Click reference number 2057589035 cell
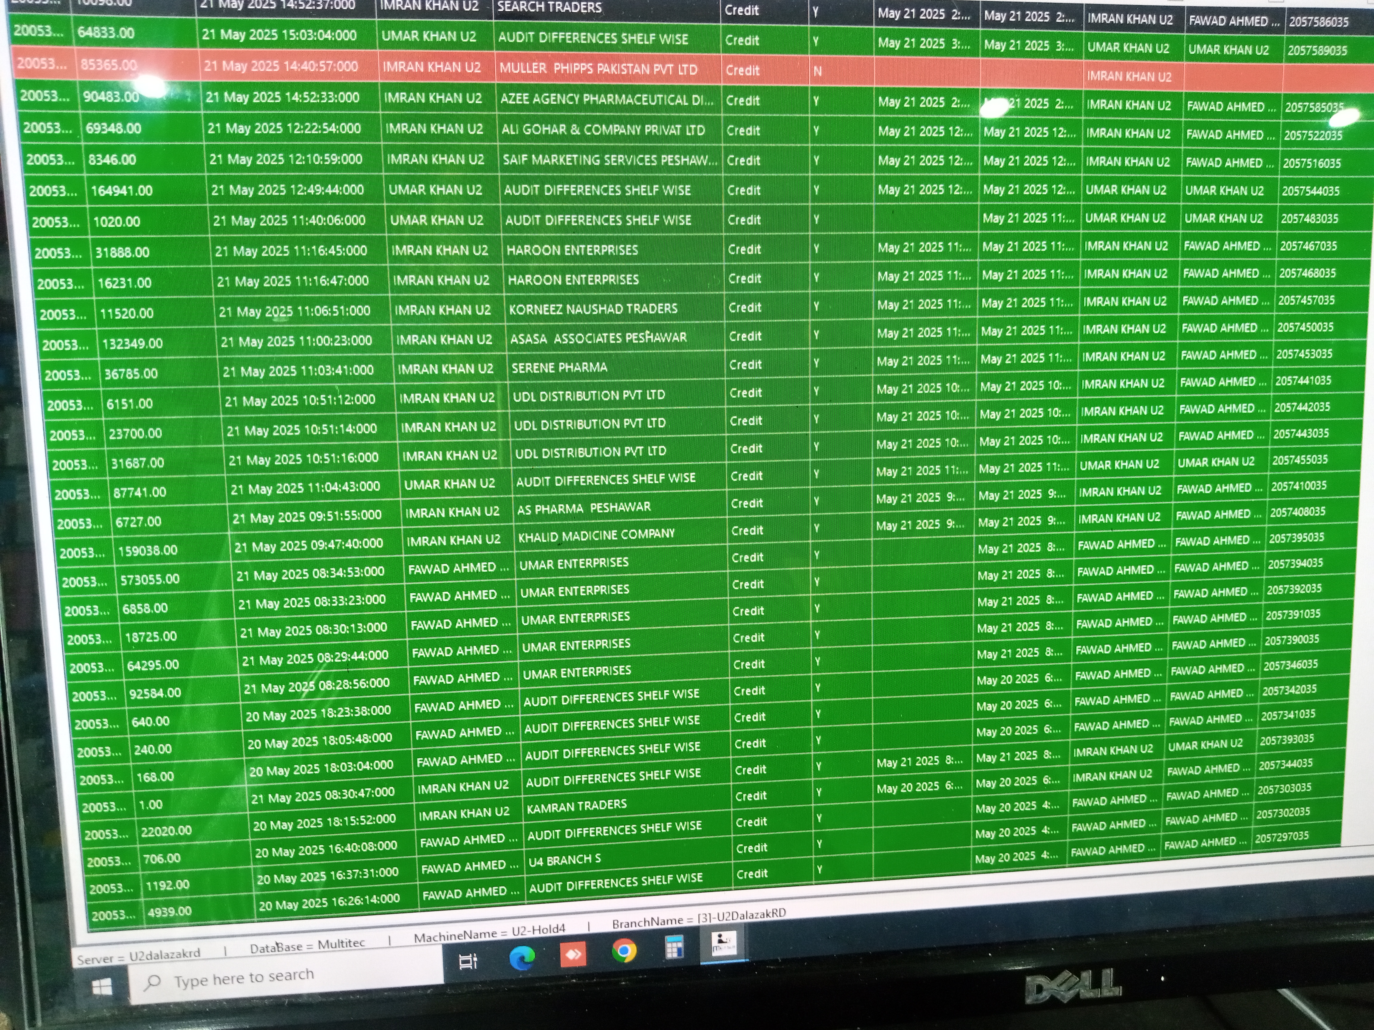Screen dimensions: 1374x1030 (1317, 51)
